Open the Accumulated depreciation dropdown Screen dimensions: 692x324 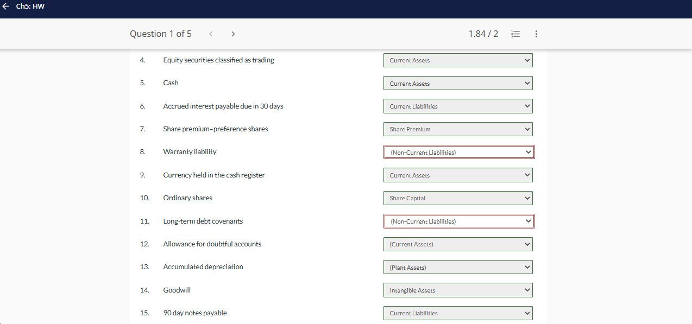(458, 267)
